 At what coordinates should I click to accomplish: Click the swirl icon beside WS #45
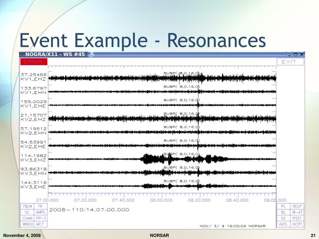coord(91,54)
